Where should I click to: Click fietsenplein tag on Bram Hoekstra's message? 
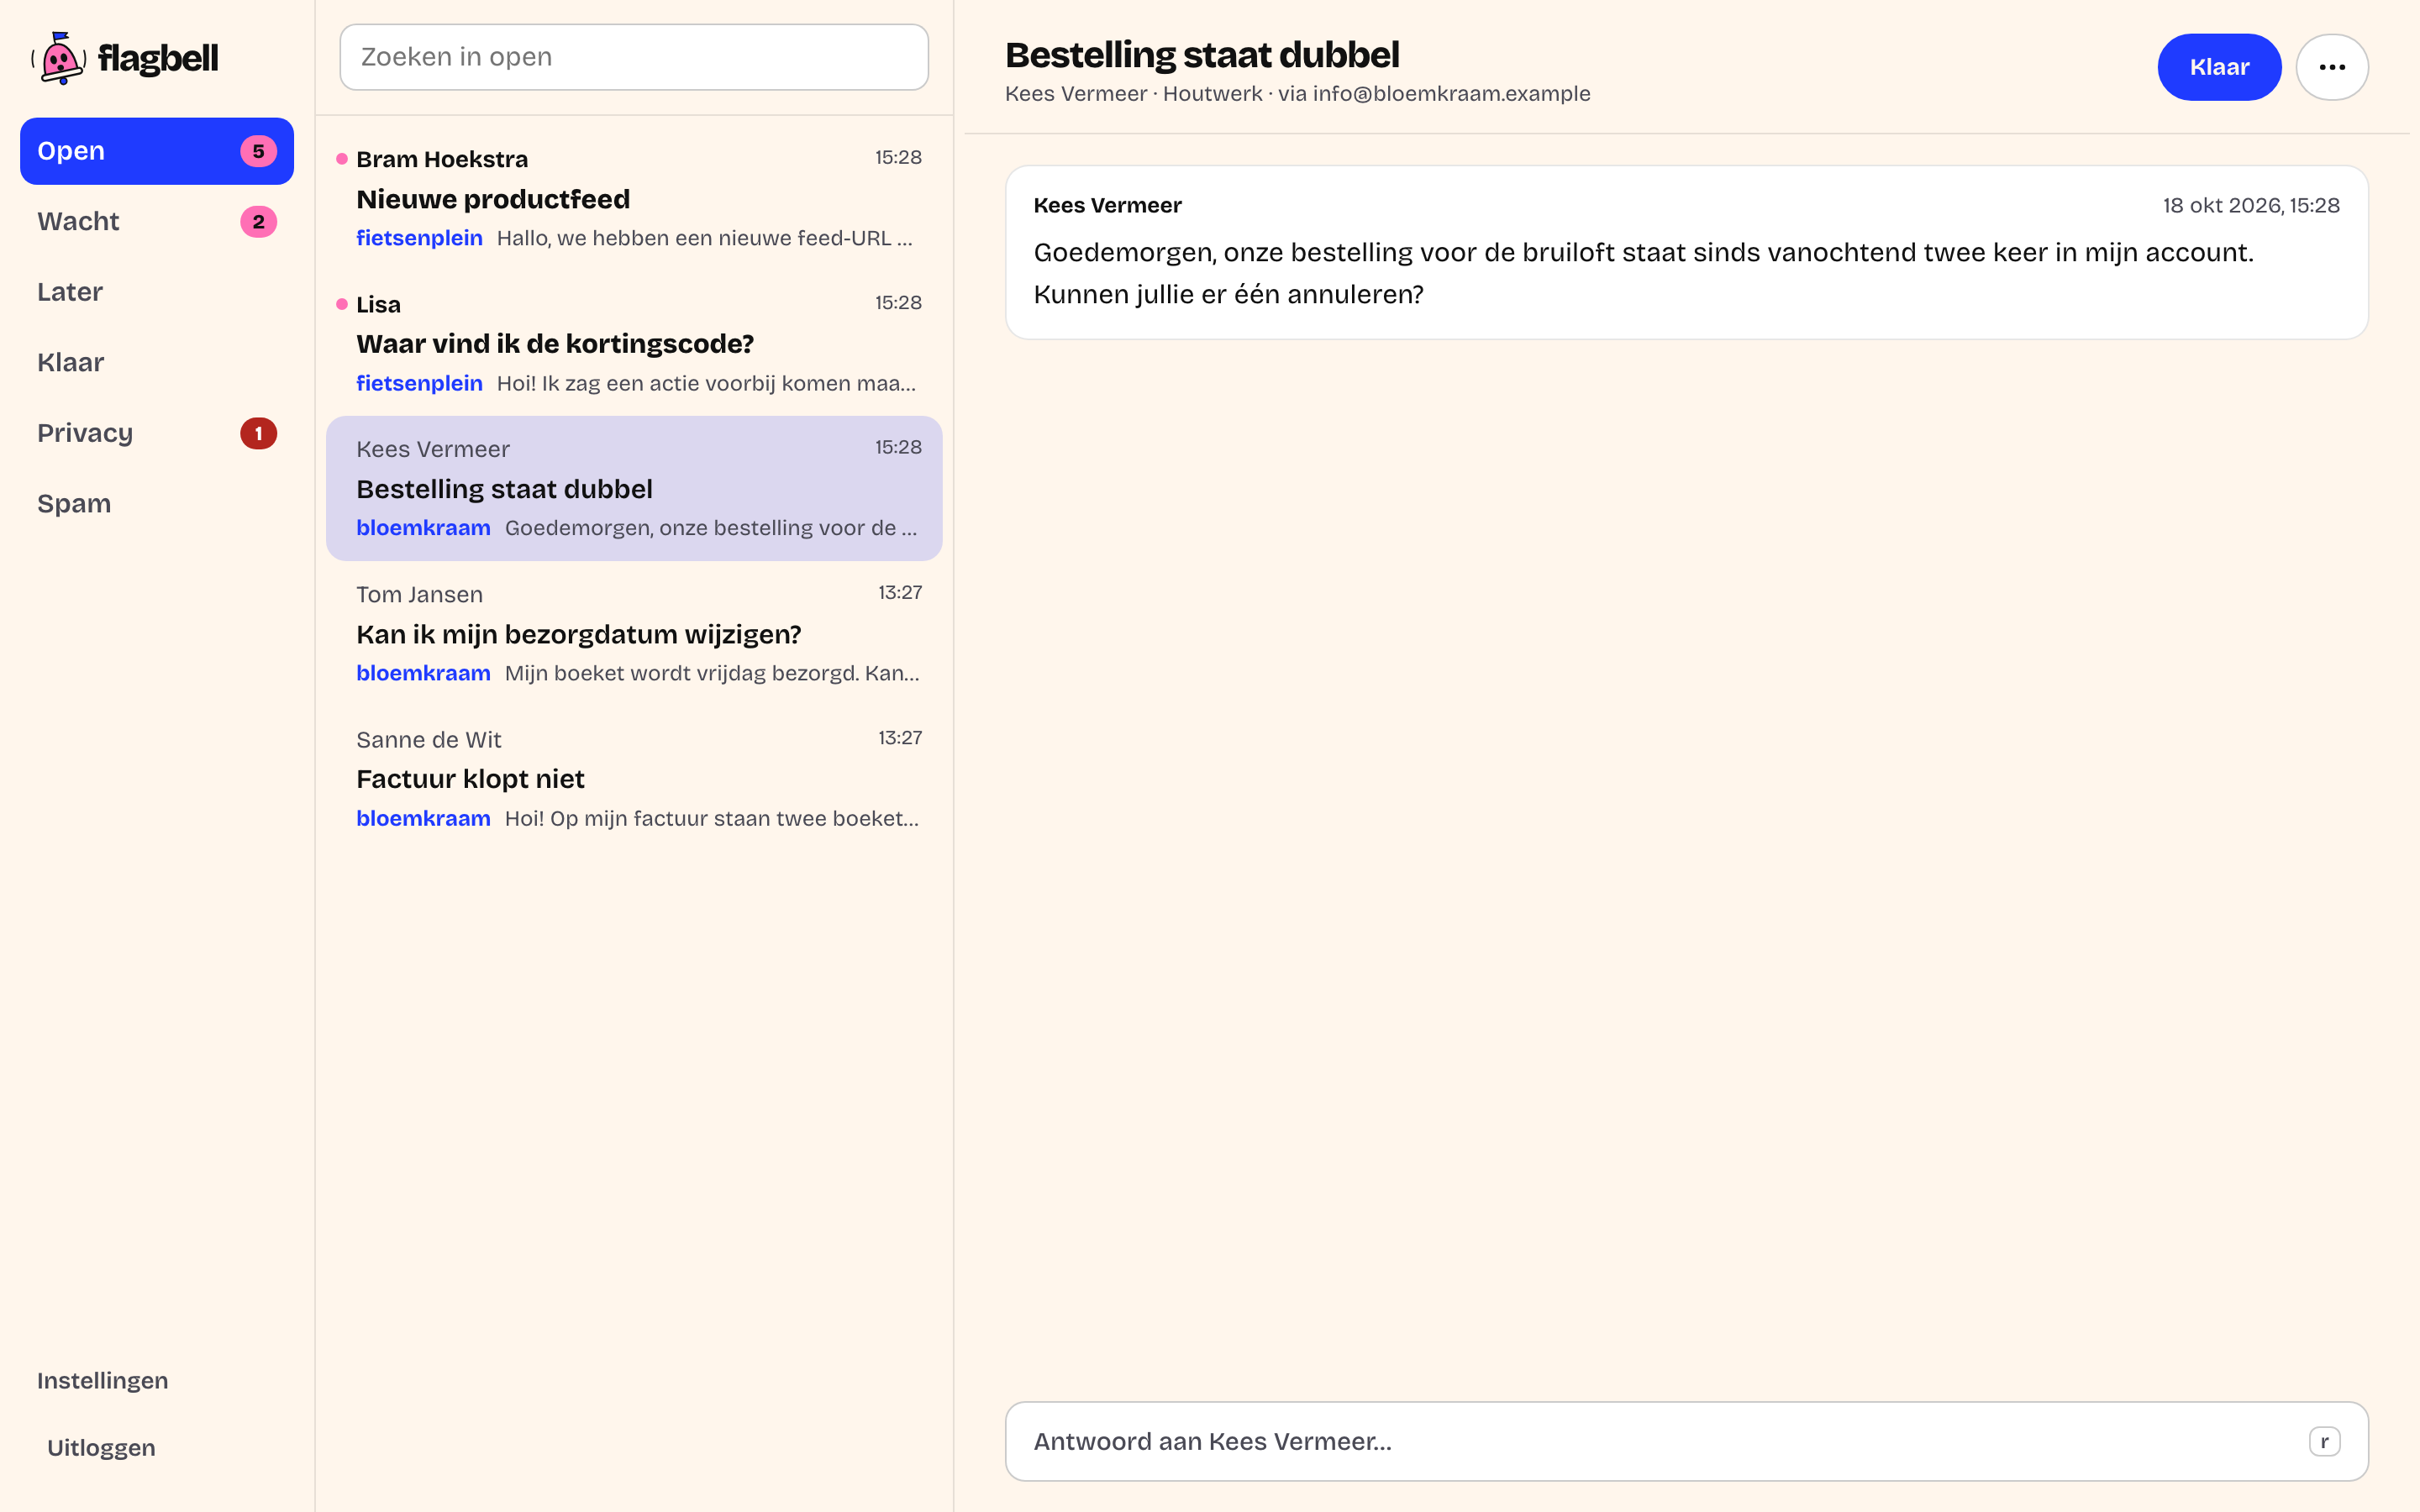419,238
